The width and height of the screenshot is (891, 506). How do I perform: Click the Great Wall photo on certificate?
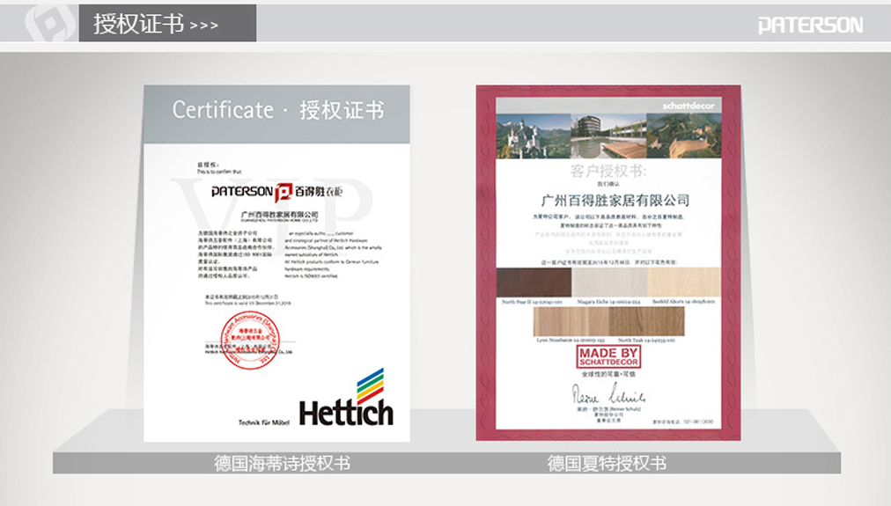(x=684, y=136)
